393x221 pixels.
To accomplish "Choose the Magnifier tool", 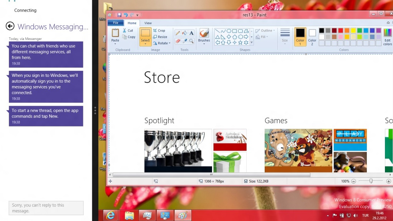I will point(191,41).
